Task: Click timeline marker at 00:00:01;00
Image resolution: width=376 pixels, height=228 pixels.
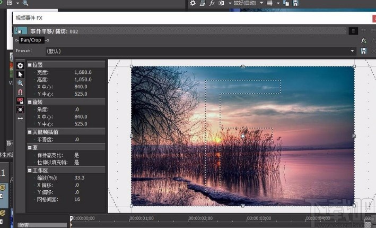Action: click(142, 218)
